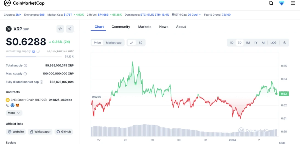
Task: Expand the More contracts dropdown
Action: click(14, 113)
